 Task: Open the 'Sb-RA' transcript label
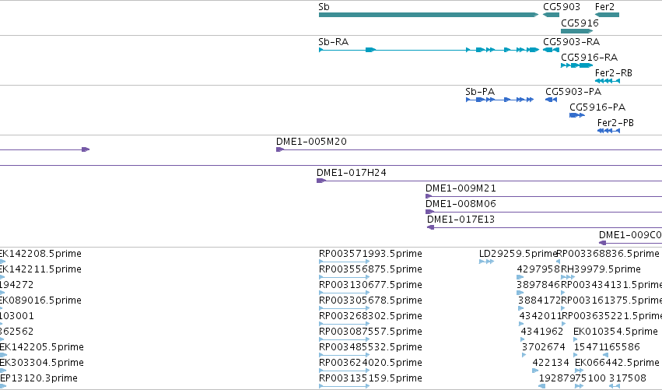333,42
